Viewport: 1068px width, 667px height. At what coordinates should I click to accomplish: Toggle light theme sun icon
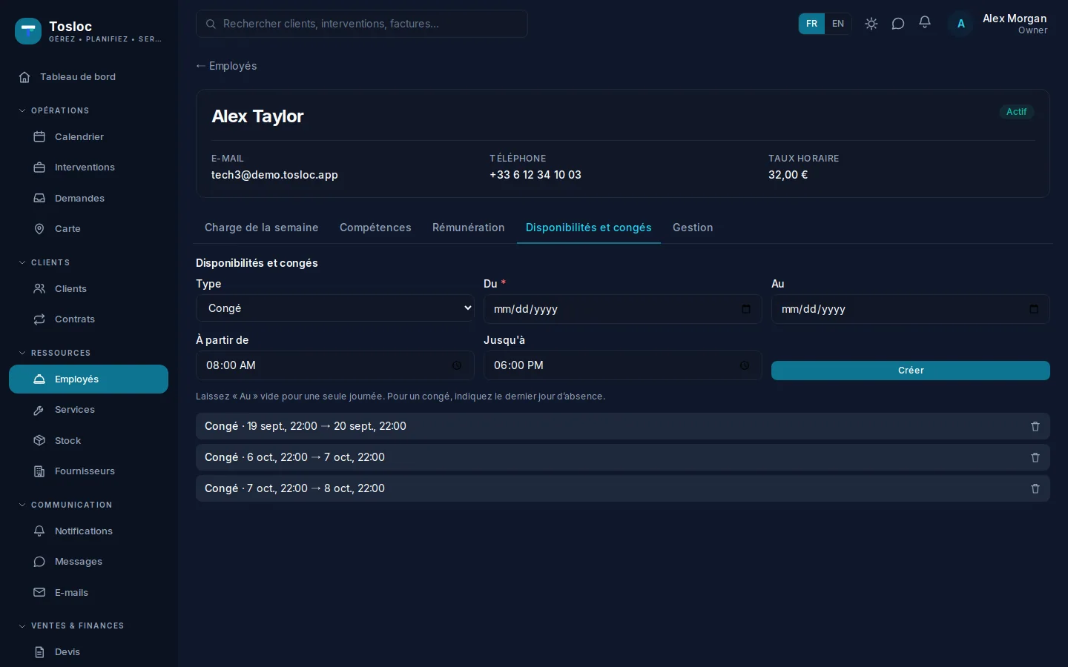point(871,24)
